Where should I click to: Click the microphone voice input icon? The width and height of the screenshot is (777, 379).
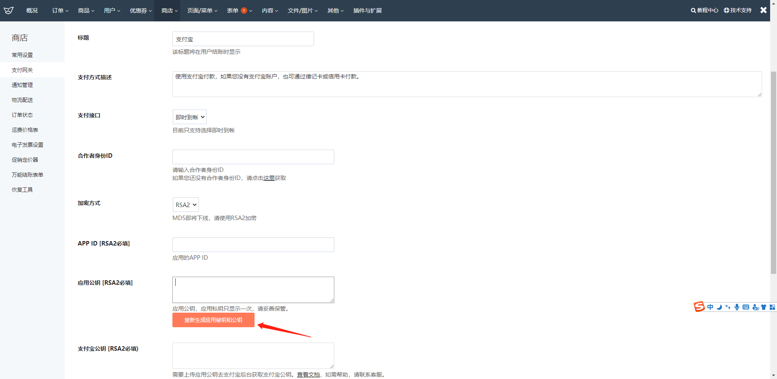(x=737, y=307)
